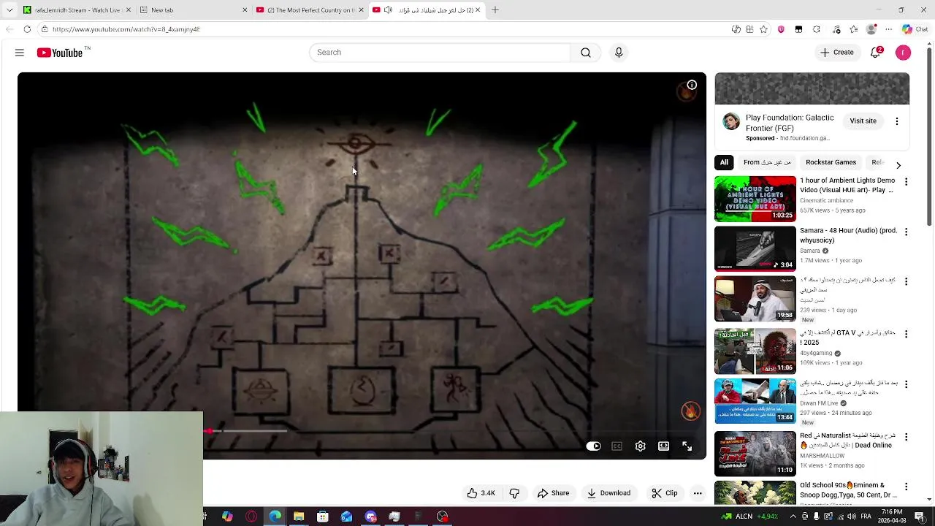The width and height of the screenshot is (935, 526).
Task: Open video settings gear
Action: (640, 446)
